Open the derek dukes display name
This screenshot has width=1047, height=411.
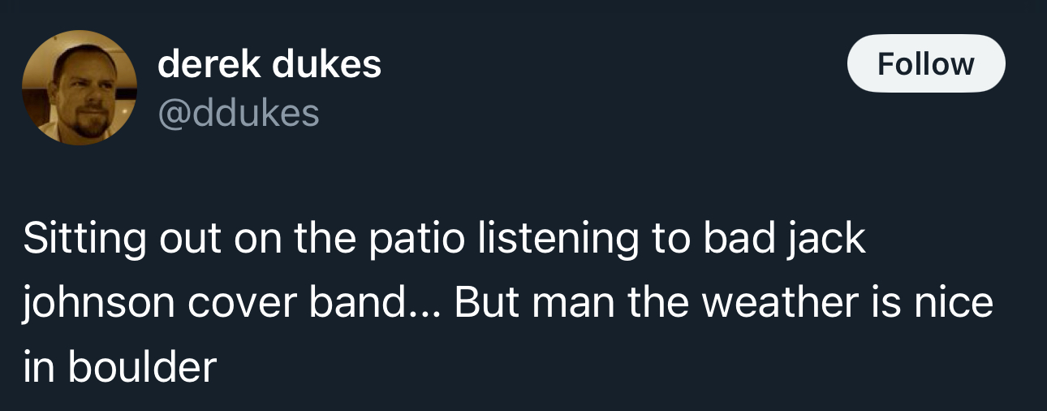[x=269, y=64]
